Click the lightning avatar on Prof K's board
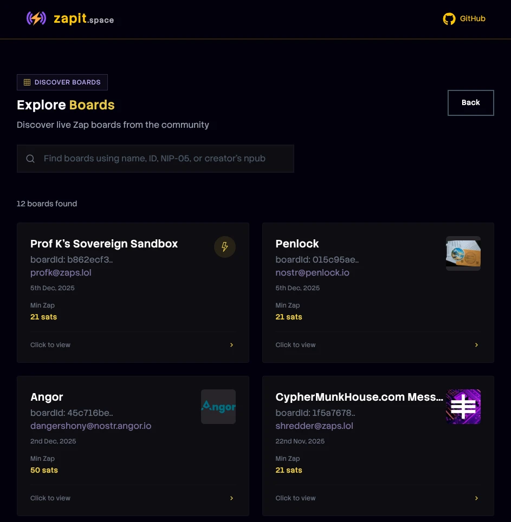Image resolution: width=511 pixels, height=522 pixels. [225, 247]
